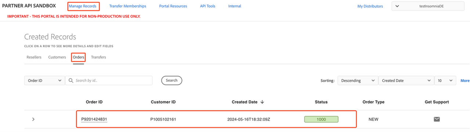Switch to the Resellers tab

(34, 57)
